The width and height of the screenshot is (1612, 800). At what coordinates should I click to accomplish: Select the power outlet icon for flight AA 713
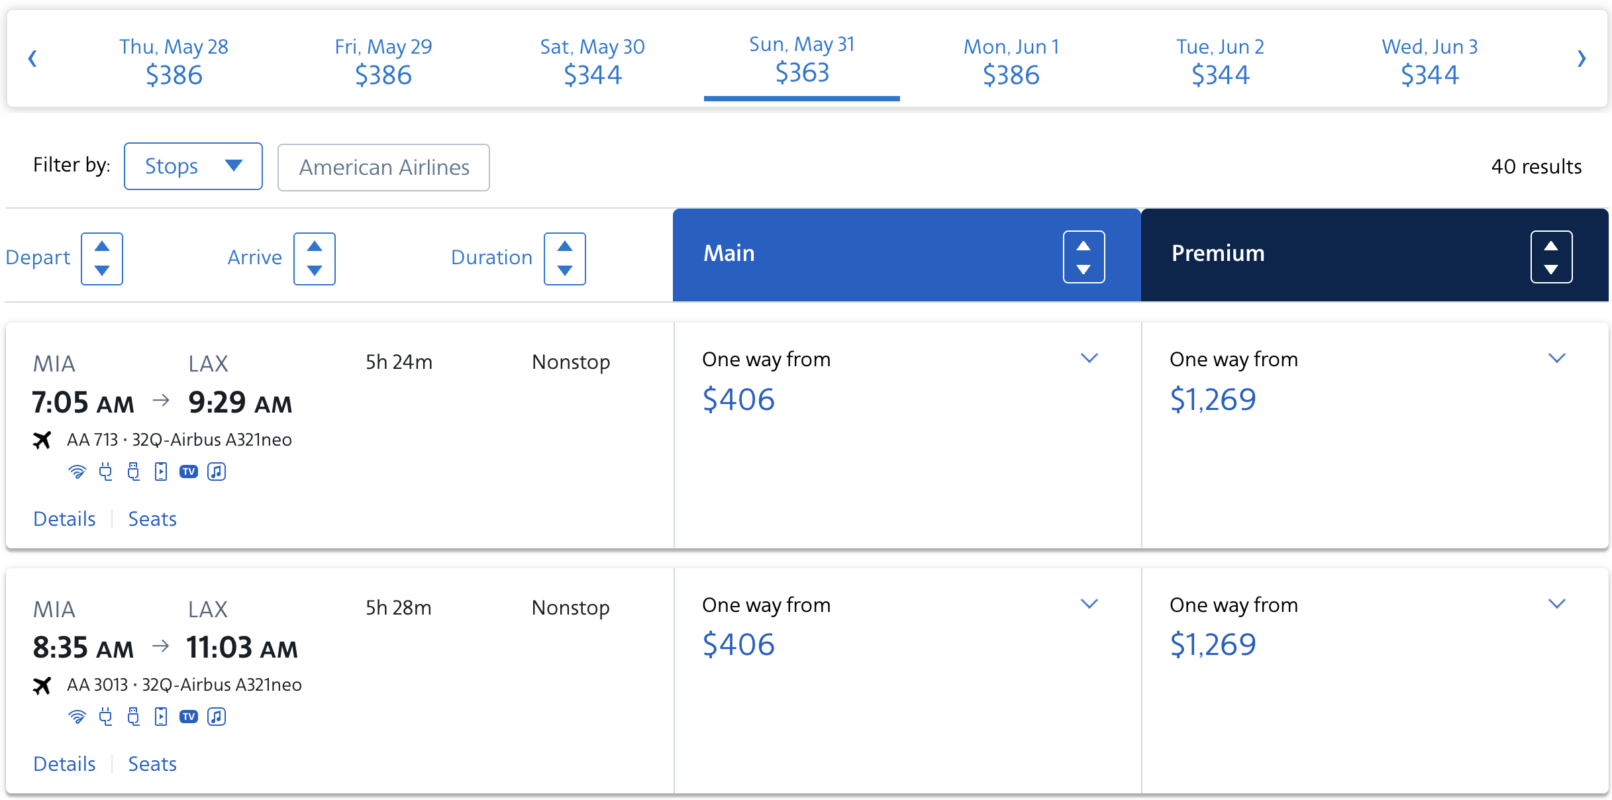[105, 472]
